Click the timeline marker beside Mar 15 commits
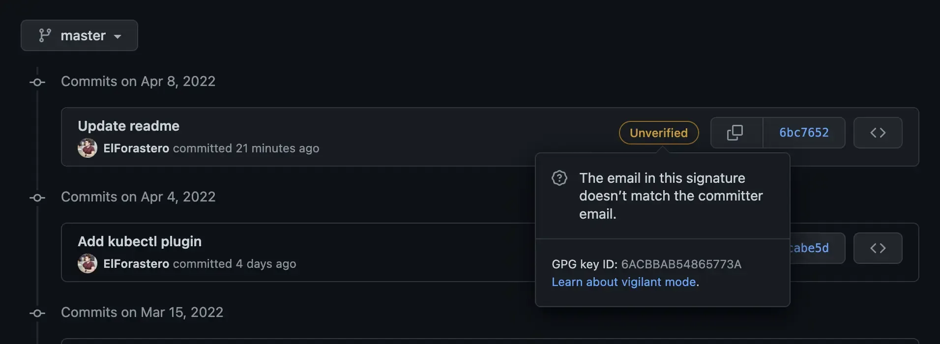Viewport: 940px width, 344px height. [37, 313]
